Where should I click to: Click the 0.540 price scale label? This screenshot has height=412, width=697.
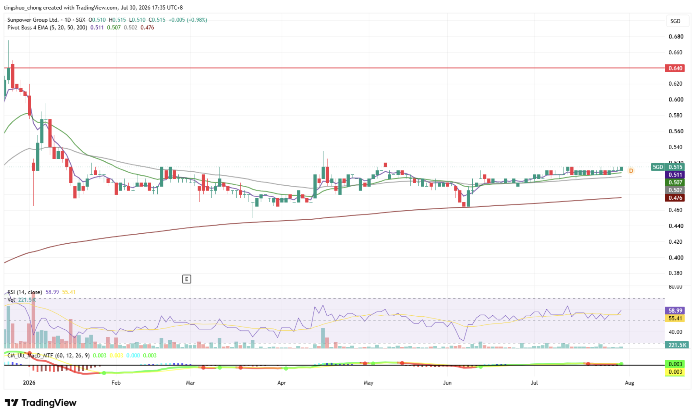pyautogui.click(x=676, y=147)
